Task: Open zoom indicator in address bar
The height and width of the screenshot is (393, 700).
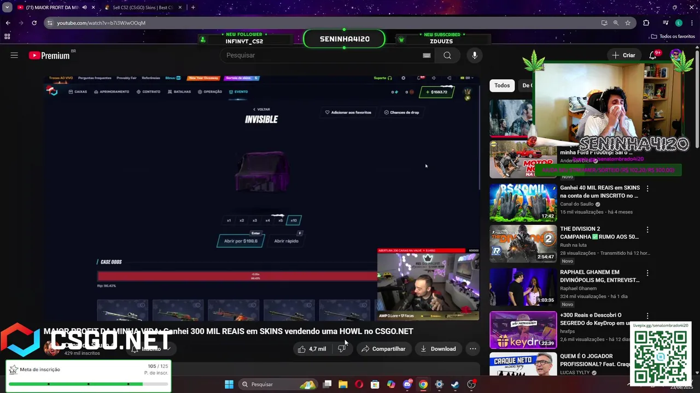Action: pos(616,23)
